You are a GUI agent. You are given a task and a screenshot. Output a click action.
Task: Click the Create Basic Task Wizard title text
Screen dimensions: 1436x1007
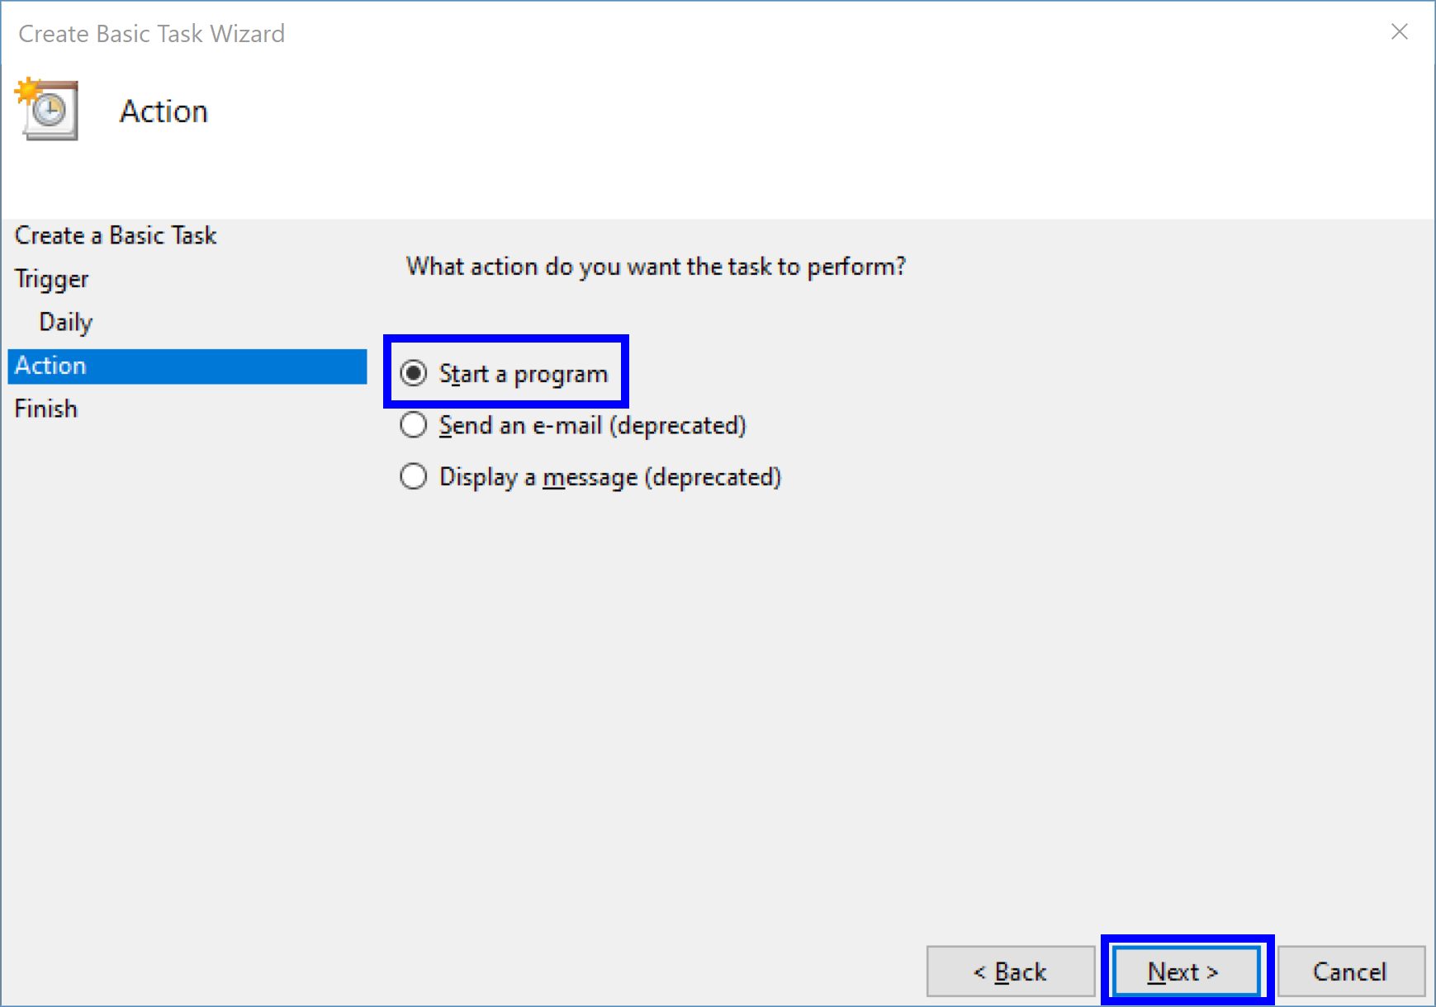pyautogui.click(x=152, y=34)
